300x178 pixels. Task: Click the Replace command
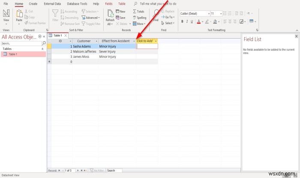[x=168, y=11]
